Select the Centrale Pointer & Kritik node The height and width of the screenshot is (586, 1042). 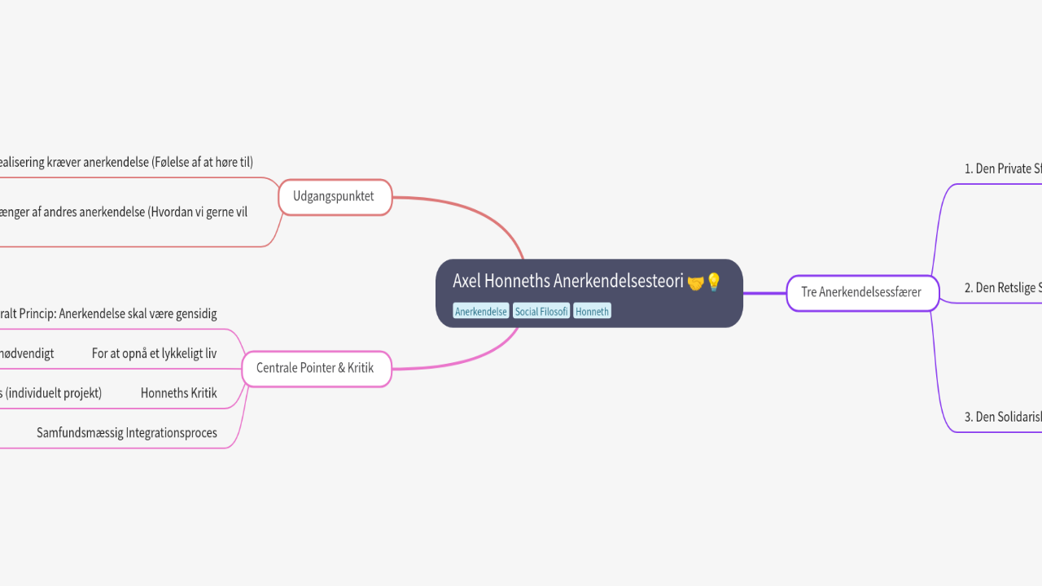pyautogui.click(x=315, y=368)
